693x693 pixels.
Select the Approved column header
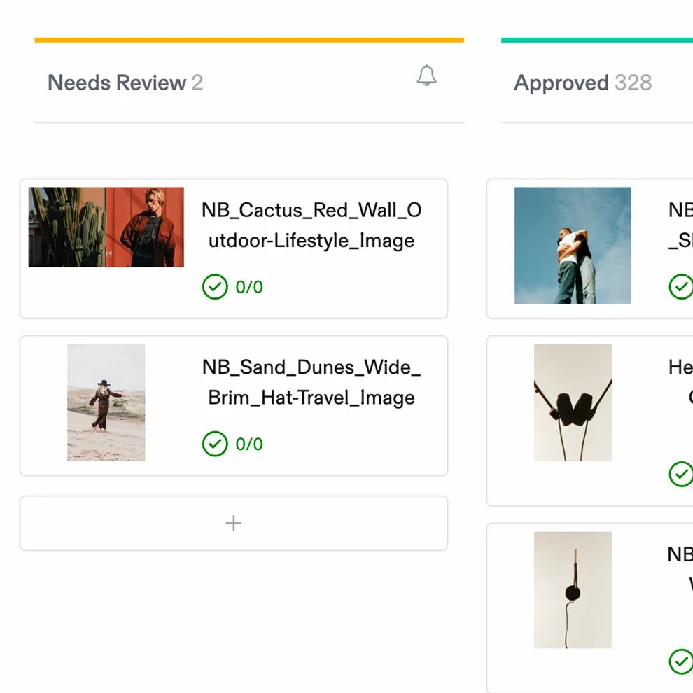pos(582,83)
